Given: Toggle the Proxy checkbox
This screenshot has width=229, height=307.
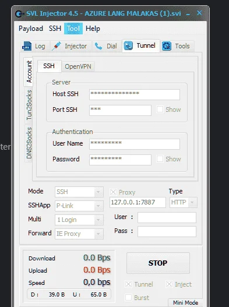Looking at the screenshot, I should [113, 192].
